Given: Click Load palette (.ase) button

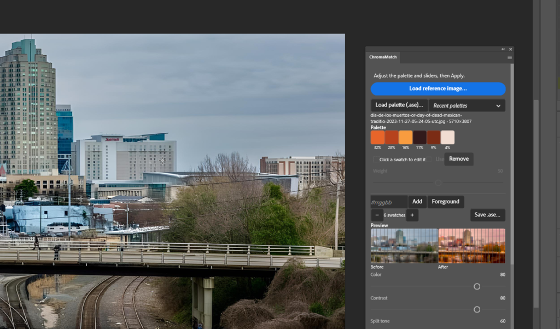Looking at the screenshot, I should (x=399, y=105).
